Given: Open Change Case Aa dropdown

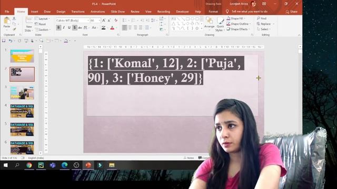Looking at the screenshot, I should click(94, 28).
